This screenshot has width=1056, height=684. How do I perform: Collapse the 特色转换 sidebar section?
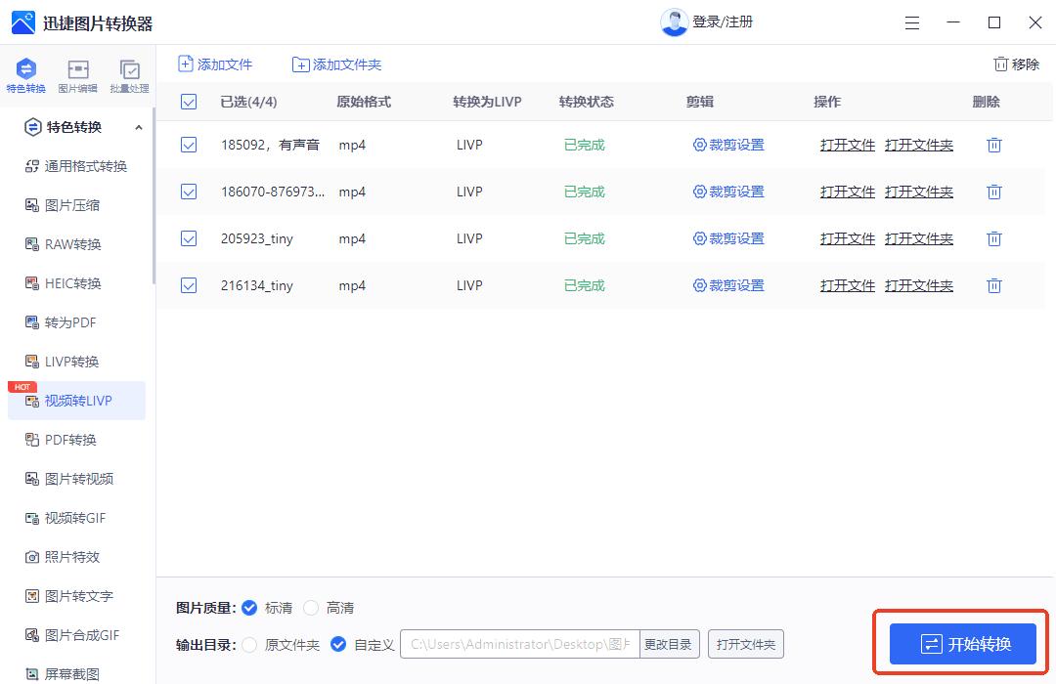[x=138, y=127]
